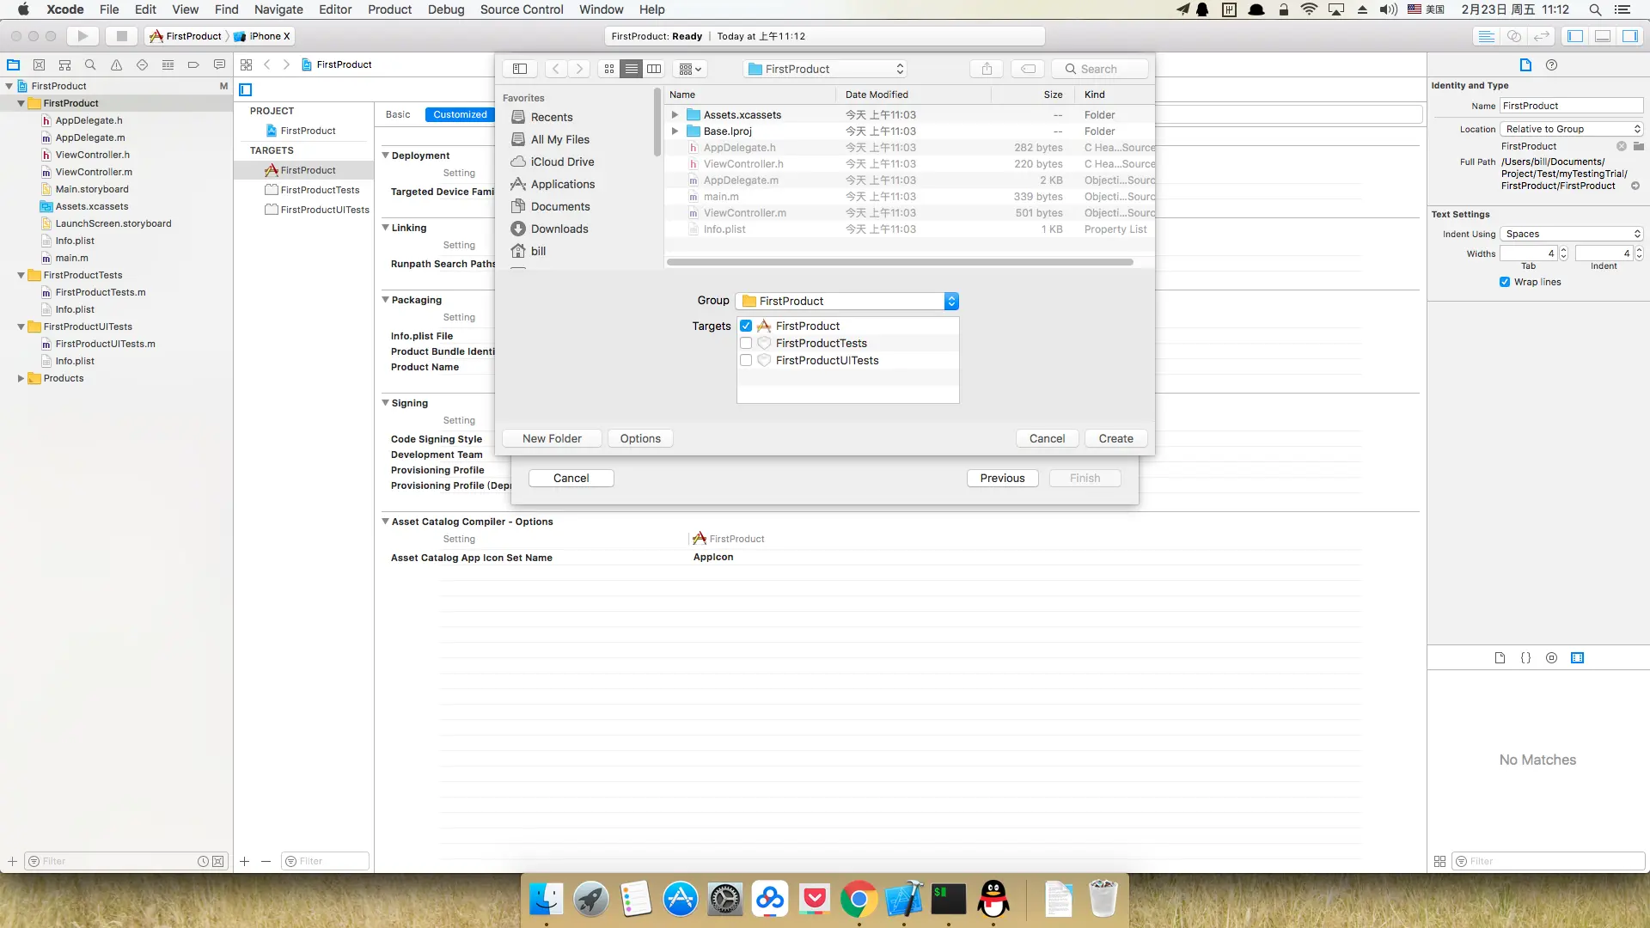The image size is (1650, 928).
Task: Check the FirstProductTests target checkbox
Action: point(746,344)
